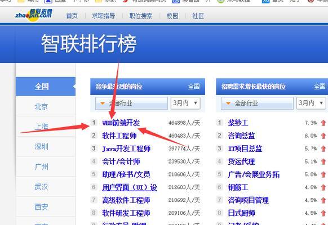Open the 软件工程师 job link
Screen dimensions: 328x225
[x=119, y=136]
